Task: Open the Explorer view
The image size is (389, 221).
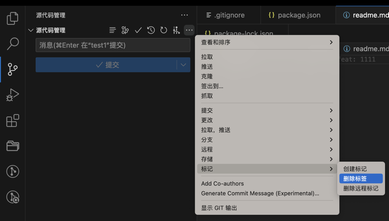Action: click(x=13, y=18)
